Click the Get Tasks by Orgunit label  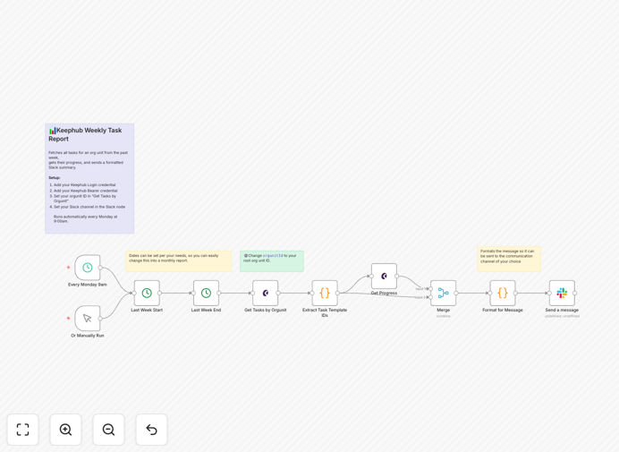click(266, 311)
